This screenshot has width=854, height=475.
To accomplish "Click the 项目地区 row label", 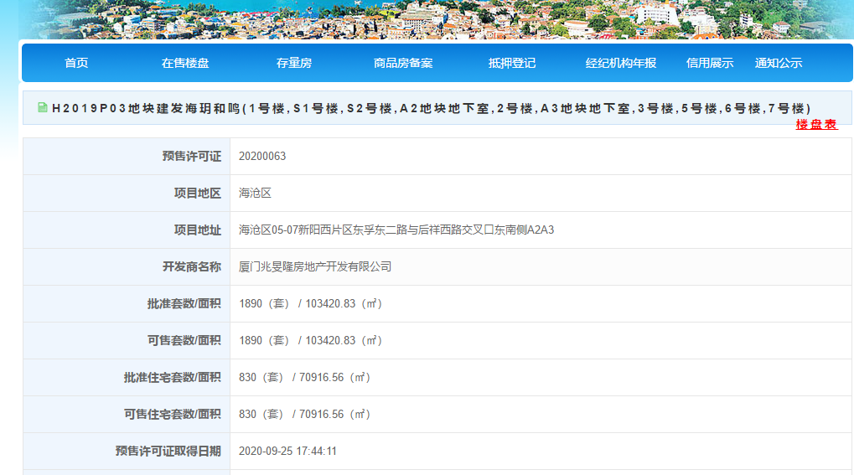I will click(x=198, y=194).
